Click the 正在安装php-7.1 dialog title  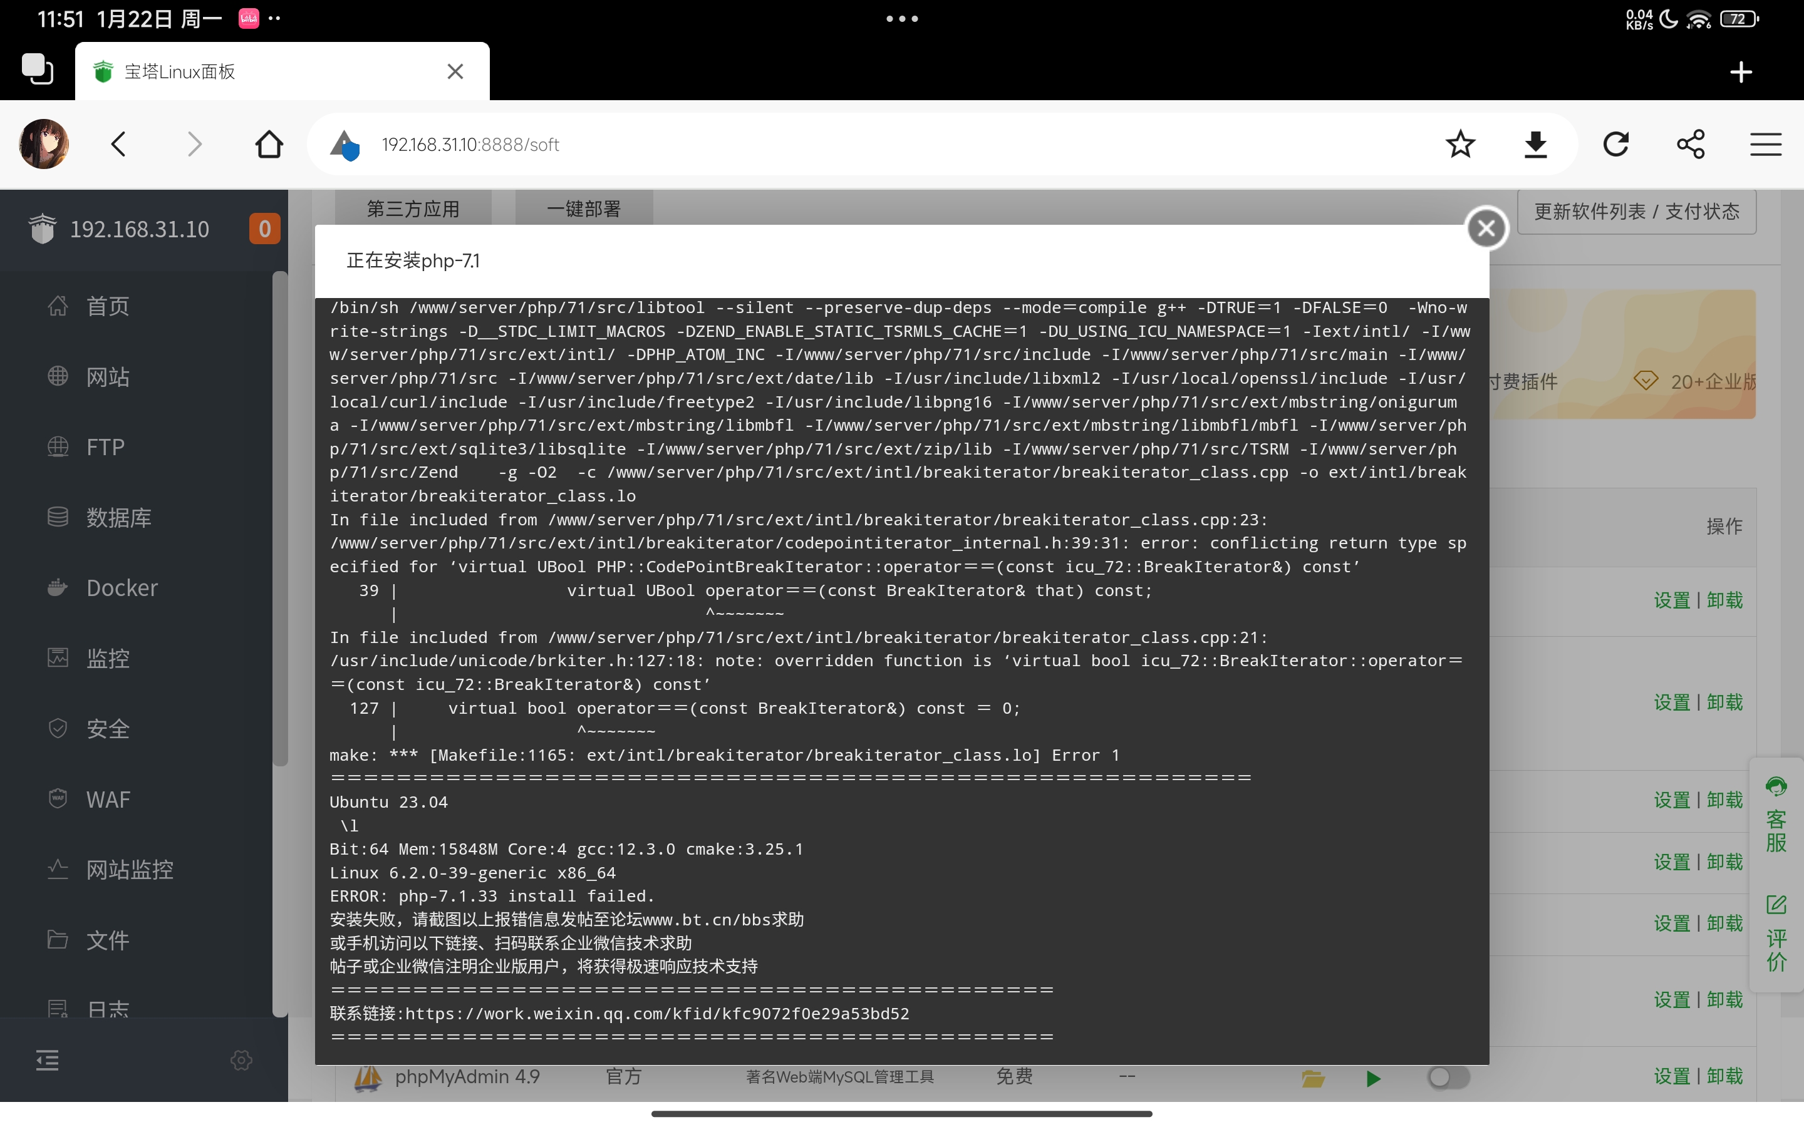pyautogui.click(x=413, y=260)
